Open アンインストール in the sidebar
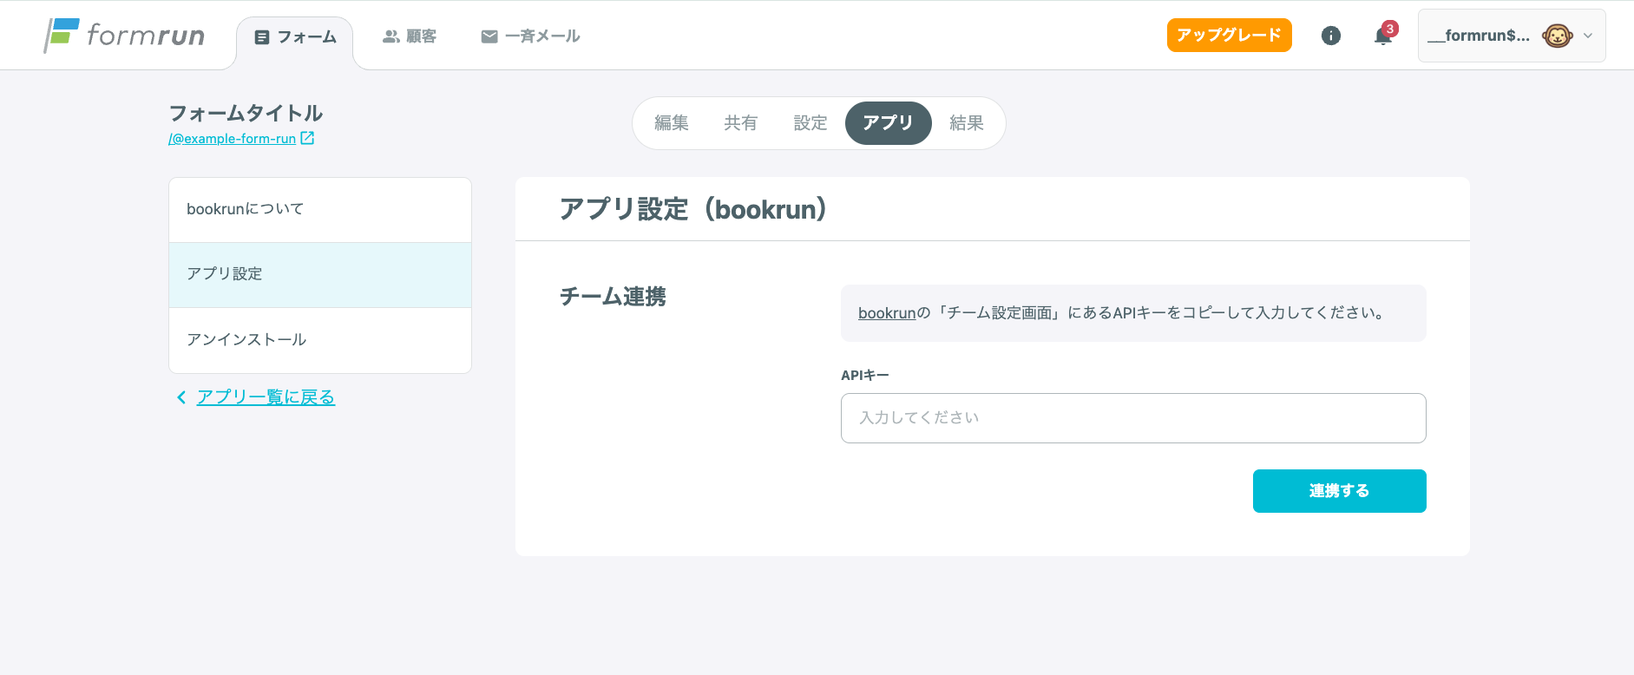Screen dimensions: 1634x675 point(320,340)
